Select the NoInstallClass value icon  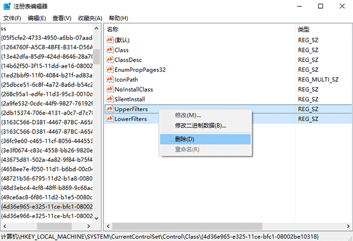pos(109,89)
